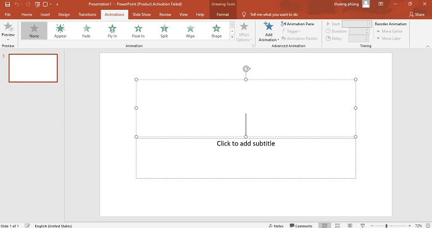The image size is (432, 228).
Task: Click the Save icon in quick access toolbar
Action: [7, 4]
